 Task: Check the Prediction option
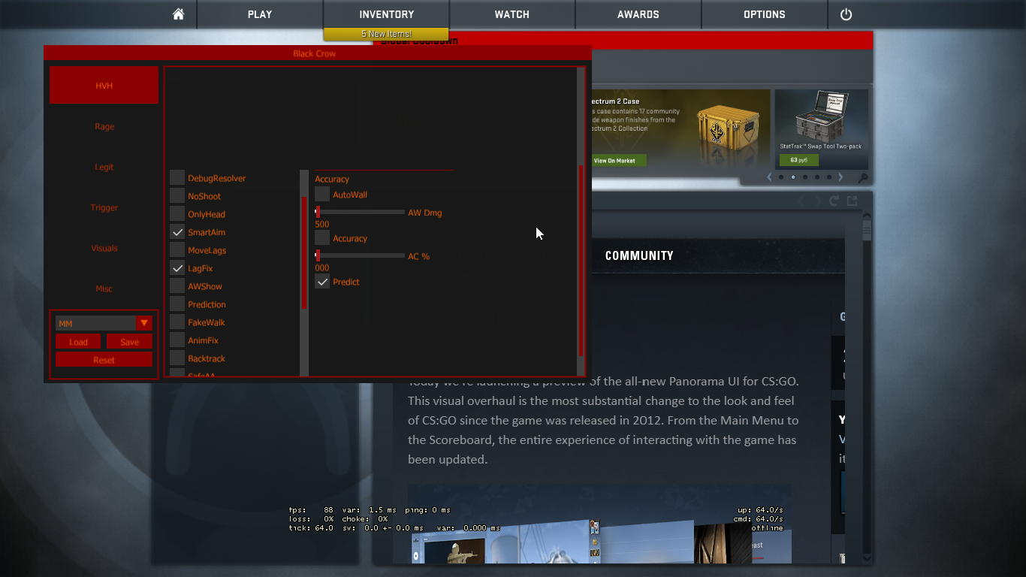tap(177, 304)
